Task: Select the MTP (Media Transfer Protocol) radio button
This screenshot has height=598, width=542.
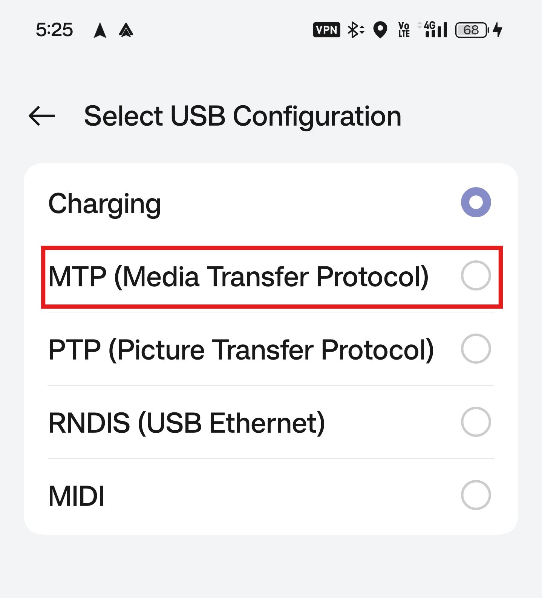Action: (x=476, y=276)
